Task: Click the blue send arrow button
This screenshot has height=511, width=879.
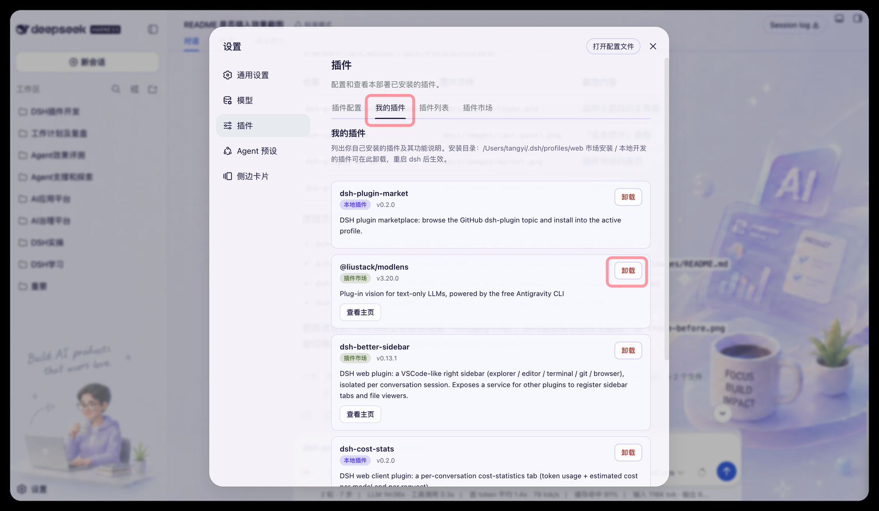Action: [726, 471]
